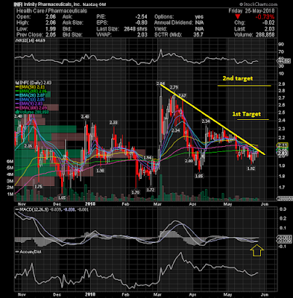The width and height of the screenshot is (293, 298).
Task: Select the 2.33 January high label
Action: click(113, 122)
